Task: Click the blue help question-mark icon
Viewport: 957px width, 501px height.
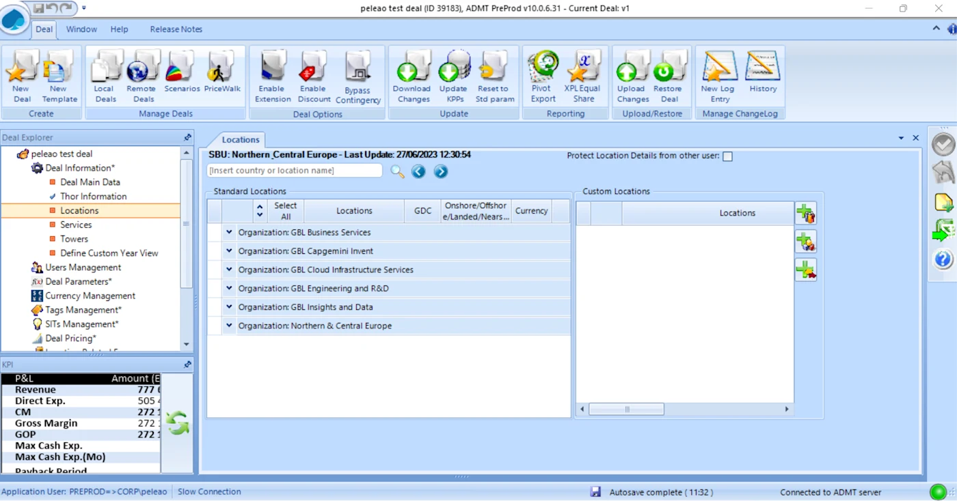Action: tap(943, 259)
